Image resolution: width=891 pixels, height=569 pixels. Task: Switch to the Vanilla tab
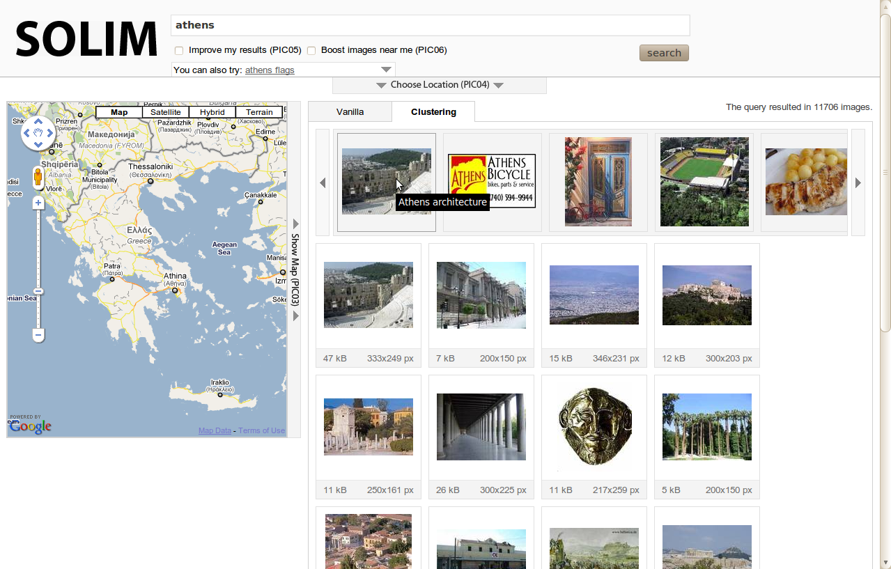click(x=350, y=112)
